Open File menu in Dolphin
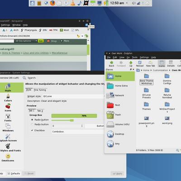 point(109,57)
